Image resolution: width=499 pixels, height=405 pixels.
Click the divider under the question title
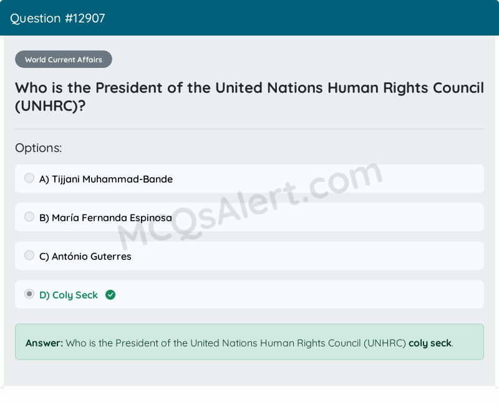249,129
